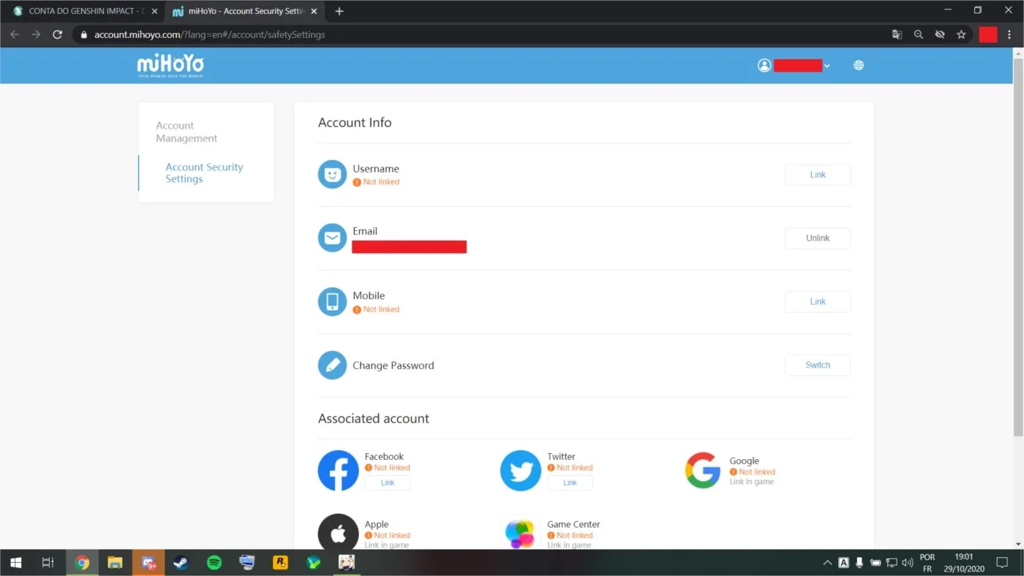
Task: Click the user avatar icon in the header
Action: (x=764, y=66)
